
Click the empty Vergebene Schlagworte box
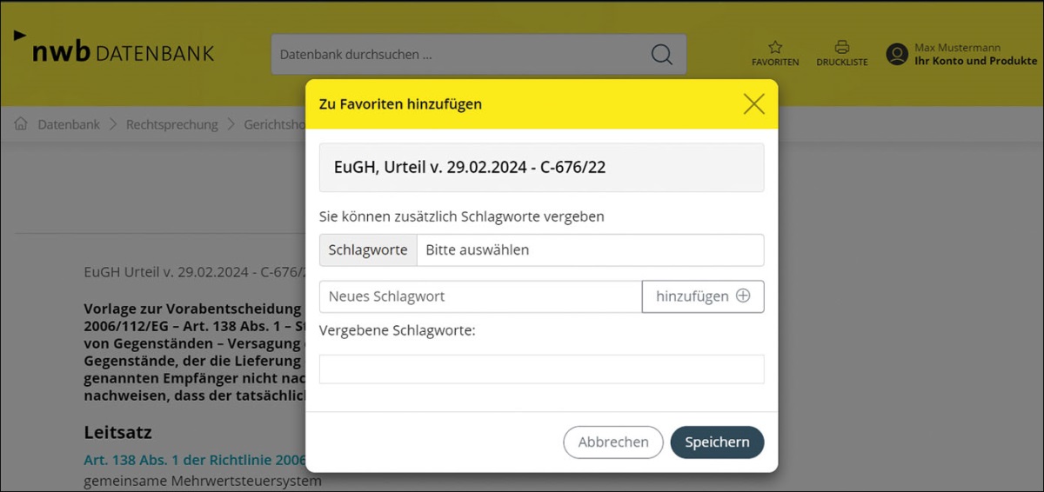pos(541,369)
